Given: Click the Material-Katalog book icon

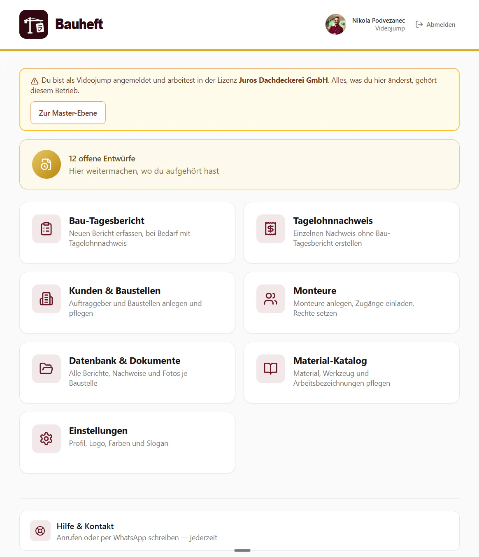Looking at the screenshot, I should [x=271, y=369].
